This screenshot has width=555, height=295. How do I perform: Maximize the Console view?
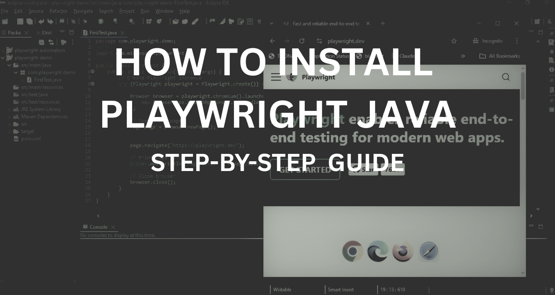(540, 226)
